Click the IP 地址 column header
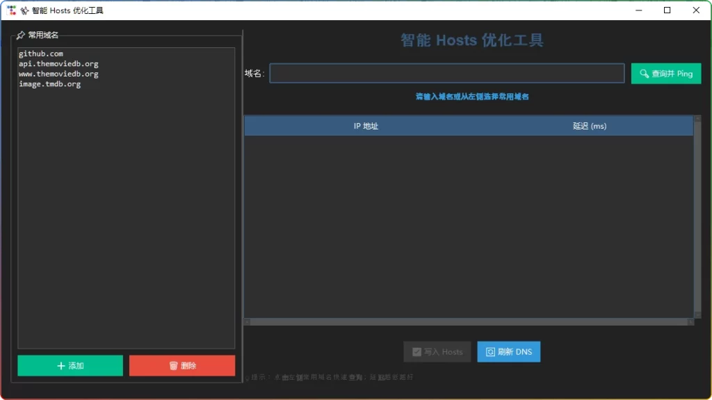The width and height of the screenshot is (712, 400). (366, 126)
